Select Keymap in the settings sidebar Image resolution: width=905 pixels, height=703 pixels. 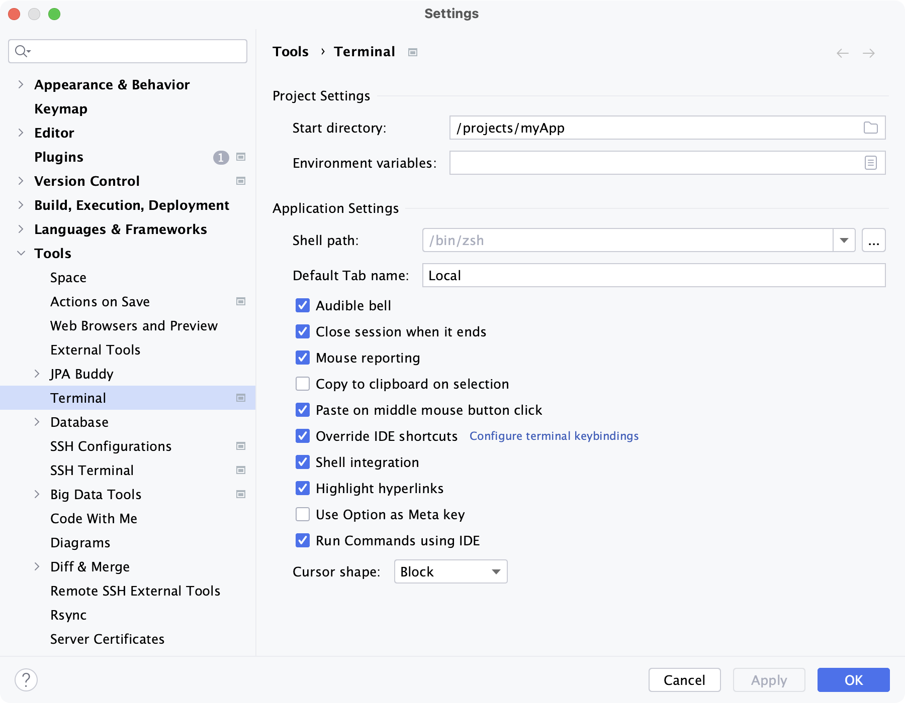point(61,108)
